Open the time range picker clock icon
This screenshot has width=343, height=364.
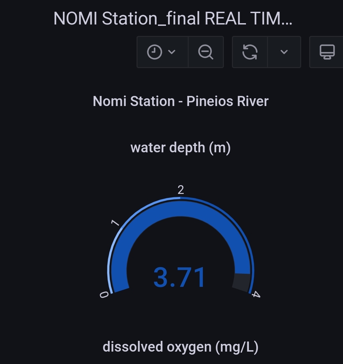[x=154, y=52]
